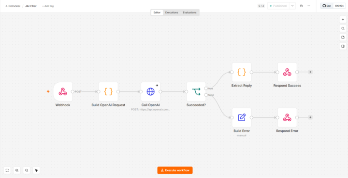This screenshot has height=178, width=348.
Task: Click the Webhook POST output connector
Action: (72, 92)
